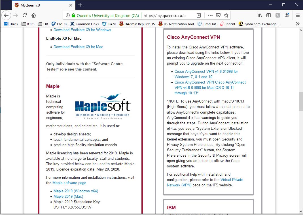Screen dimensions: 303x215
Task: Click the Cisco AnyConnect VPN heading
Action: click(193, 37)
